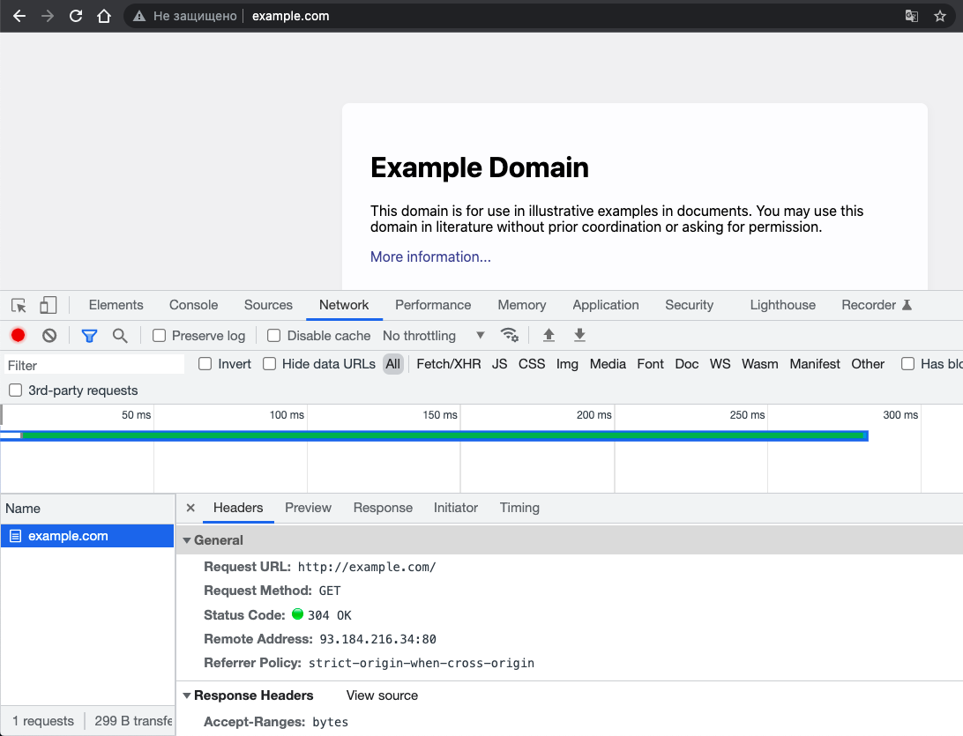Check the Disable cache option
This screenshot has height=736, width=963.
click(274, 336)
